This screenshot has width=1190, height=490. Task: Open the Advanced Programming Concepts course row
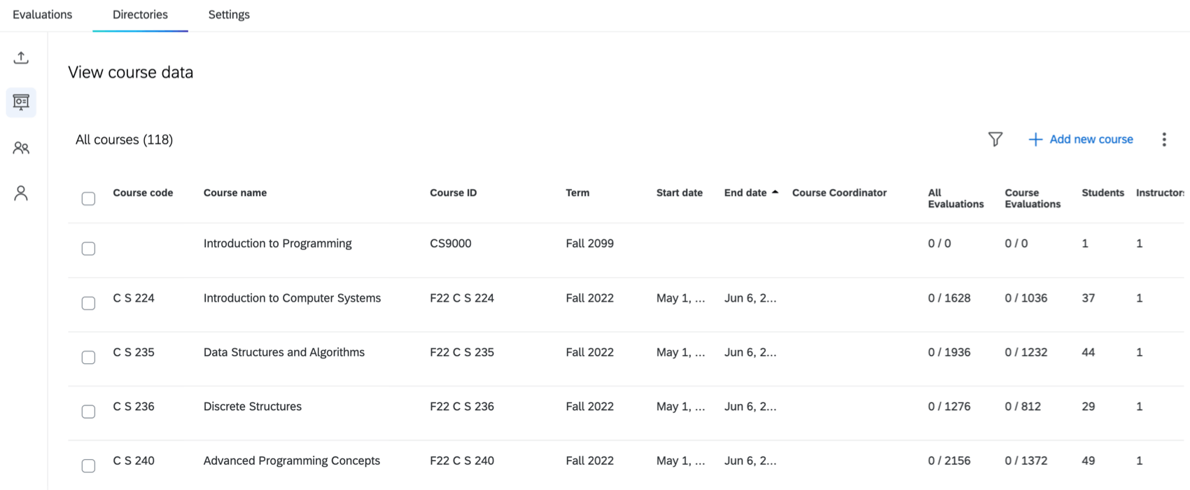[x=291, y=461]
